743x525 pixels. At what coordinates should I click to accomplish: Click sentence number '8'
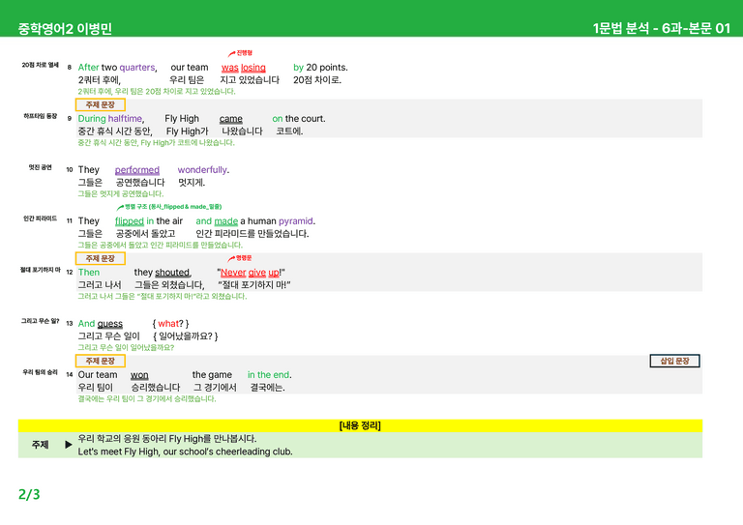(70, 68)
